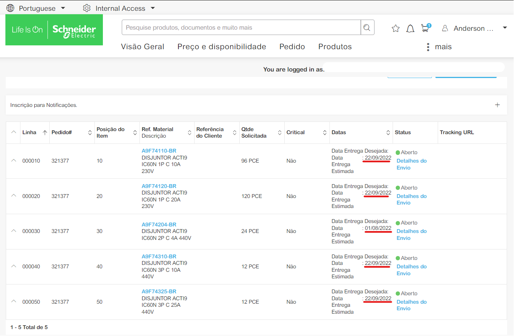The image size is (514, 336).
Task: Open product link A9F74204-BR
Action: coord(159,225)
